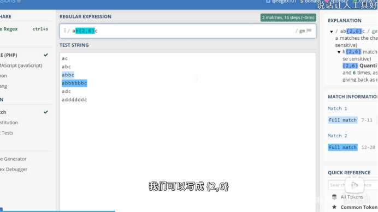Collapse the b{2,6} explanation node
Image resolution: width=378 pixels, height=212 pixels.
pos(339,52)
